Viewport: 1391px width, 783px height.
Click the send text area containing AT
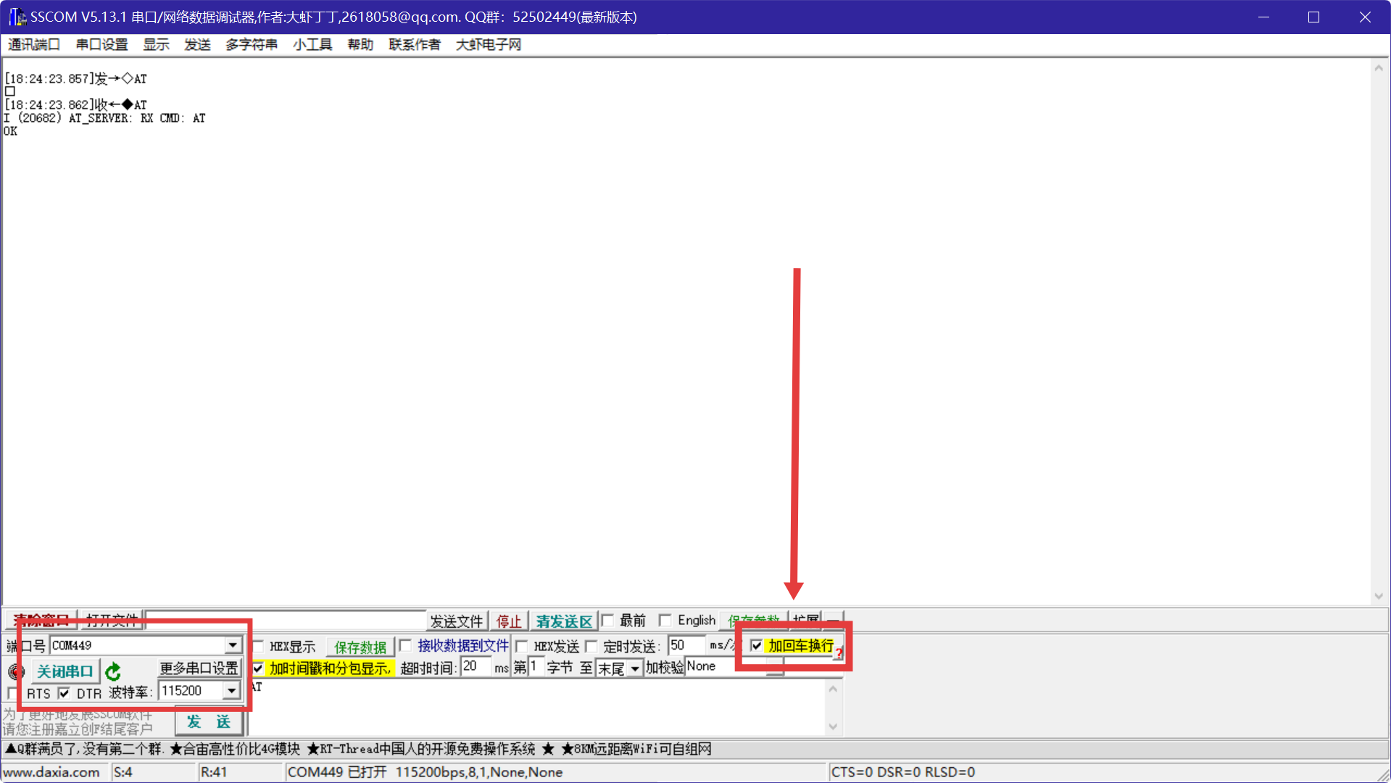537,708
